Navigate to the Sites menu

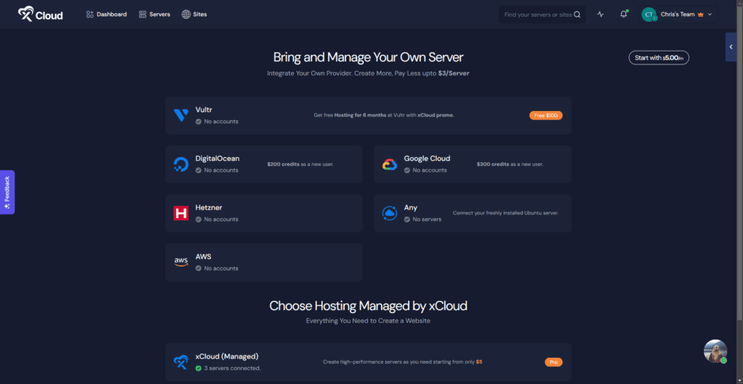tap(194, 14)
